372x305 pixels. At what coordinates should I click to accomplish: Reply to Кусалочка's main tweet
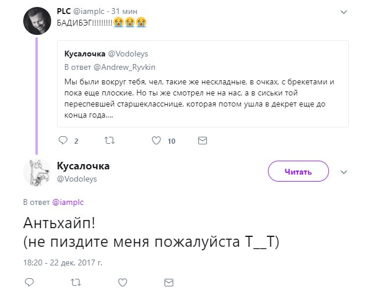click(x=30, y=282)
